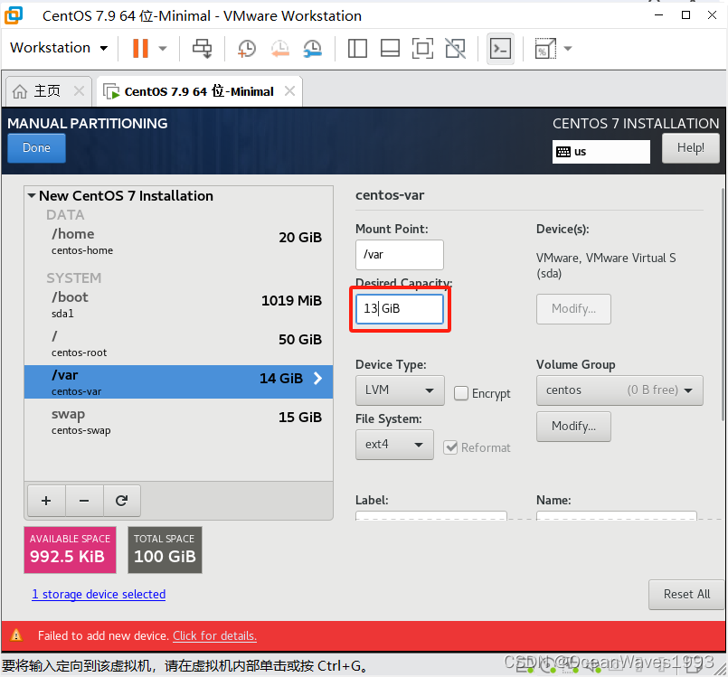Image resolution: width=728 pixels, height=677 pixels.
Task: Click the TOTAL SPACE 100 GiB indicator
Action: click(165, 550)
